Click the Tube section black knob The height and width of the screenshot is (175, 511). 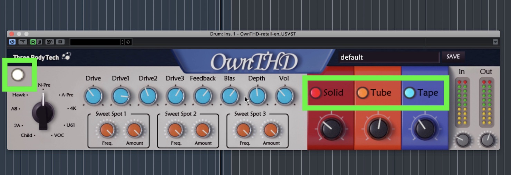(378, 129)
